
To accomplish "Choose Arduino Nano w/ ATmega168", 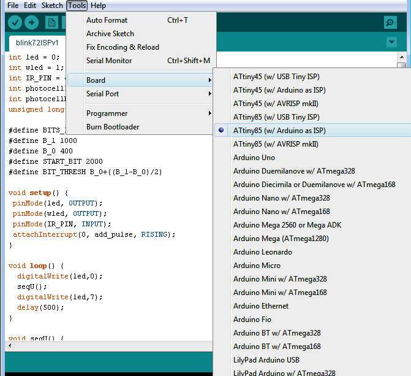I will pyautogui.click(x=313, y=212).
